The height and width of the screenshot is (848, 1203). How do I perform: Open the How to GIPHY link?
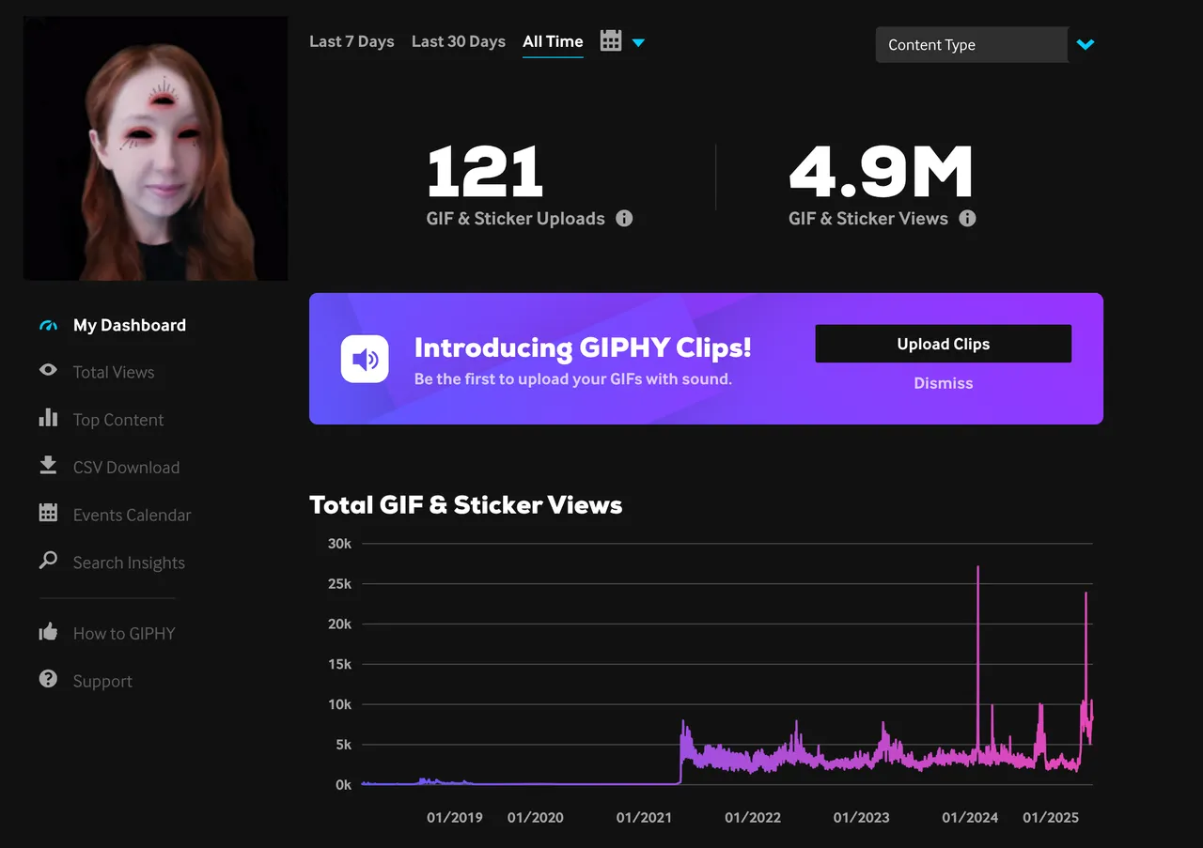(124, 633)
